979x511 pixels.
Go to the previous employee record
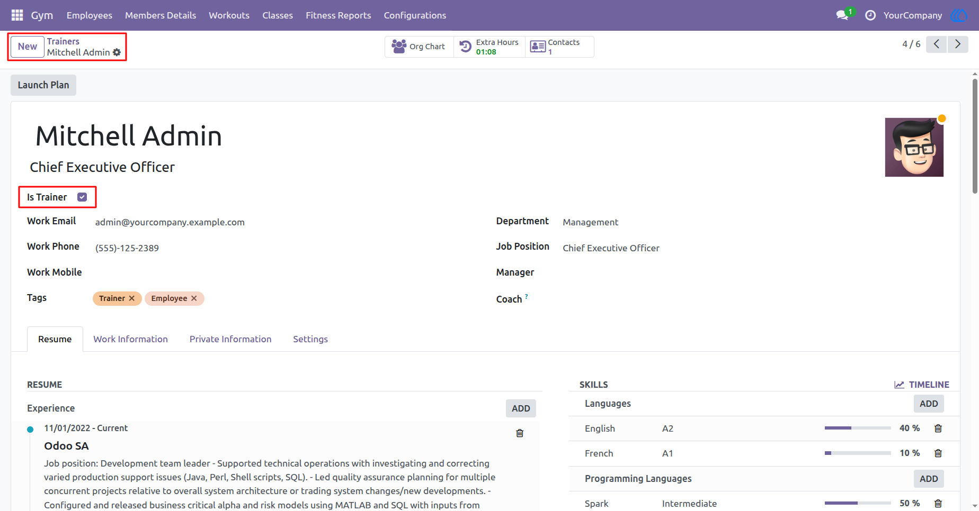coord(937,44)
